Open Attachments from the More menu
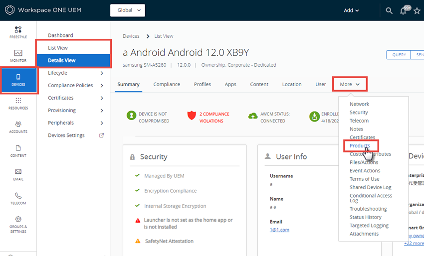Viewport: 424px width, 256px height. pos(364,234)
